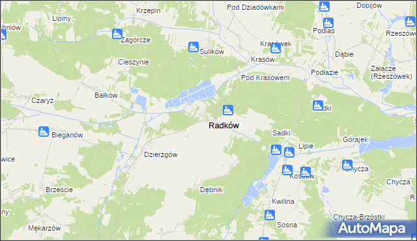The width and height of the screenshot is (417, 241).
Task: Click the Podłazie place label
Action: pos(324,72)
